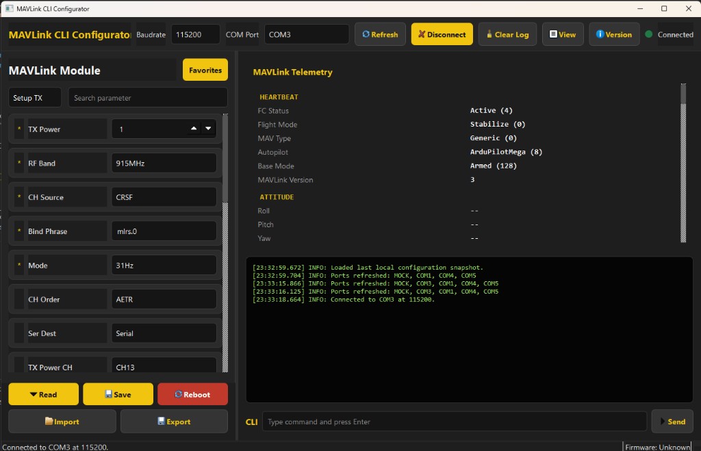This screenshot has height=451, width=701.
Task: Focus the Search parameter field
Action: click(148, 97)
